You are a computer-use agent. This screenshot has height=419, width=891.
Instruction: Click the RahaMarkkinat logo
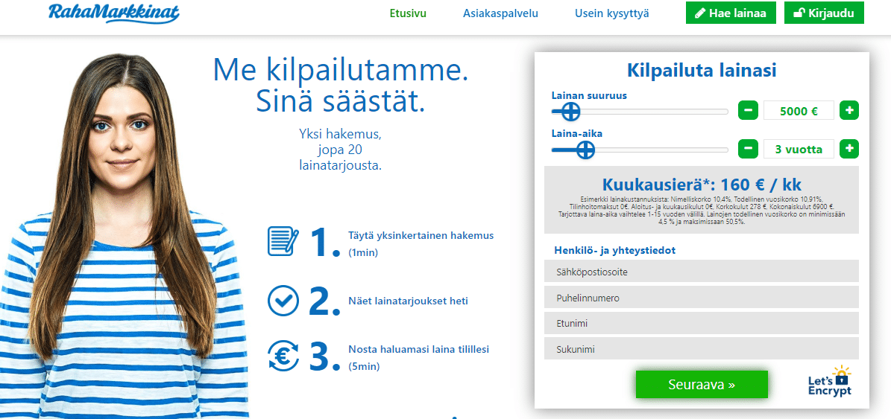pos(113,13)
